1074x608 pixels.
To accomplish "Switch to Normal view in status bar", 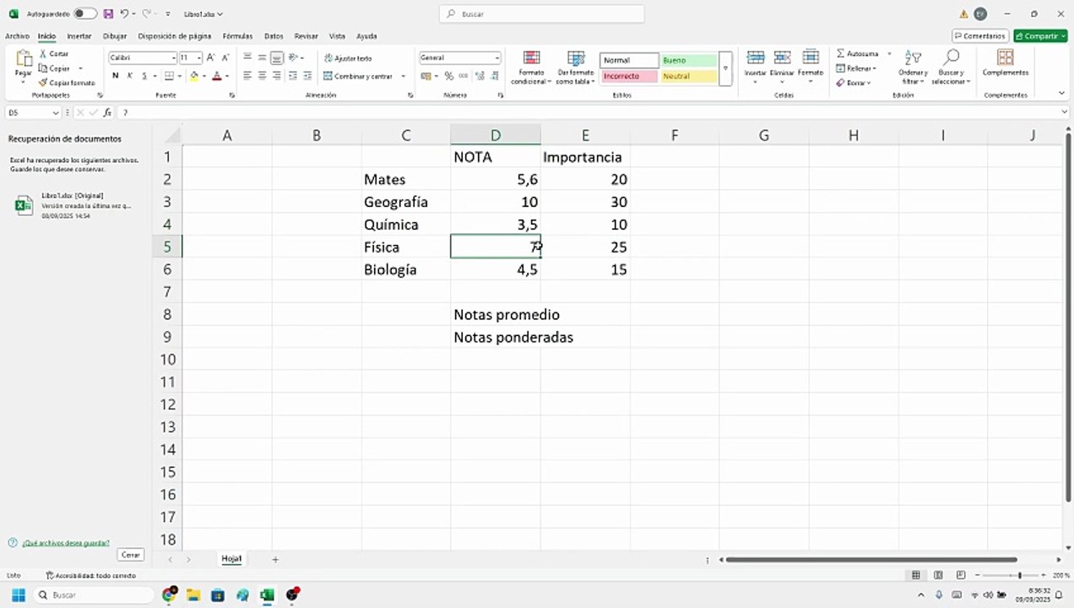I will (915, 575).
